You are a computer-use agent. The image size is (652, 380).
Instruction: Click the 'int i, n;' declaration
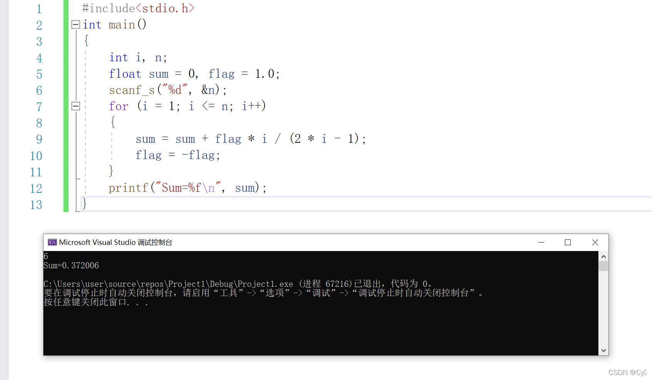point(138,57)
